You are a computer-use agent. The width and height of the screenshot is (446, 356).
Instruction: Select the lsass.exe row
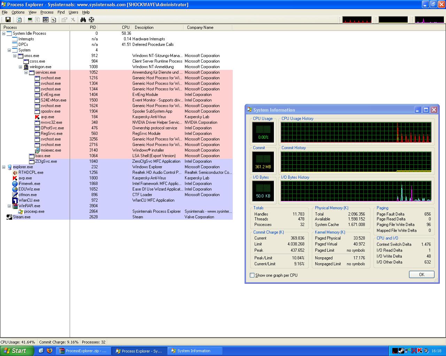[x=116, y=156]
